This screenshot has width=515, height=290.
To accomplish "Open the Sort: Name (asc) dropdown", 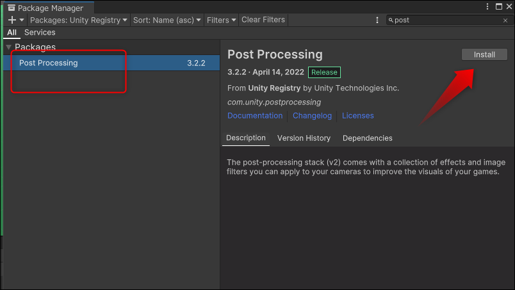I will tap(167, 20).
